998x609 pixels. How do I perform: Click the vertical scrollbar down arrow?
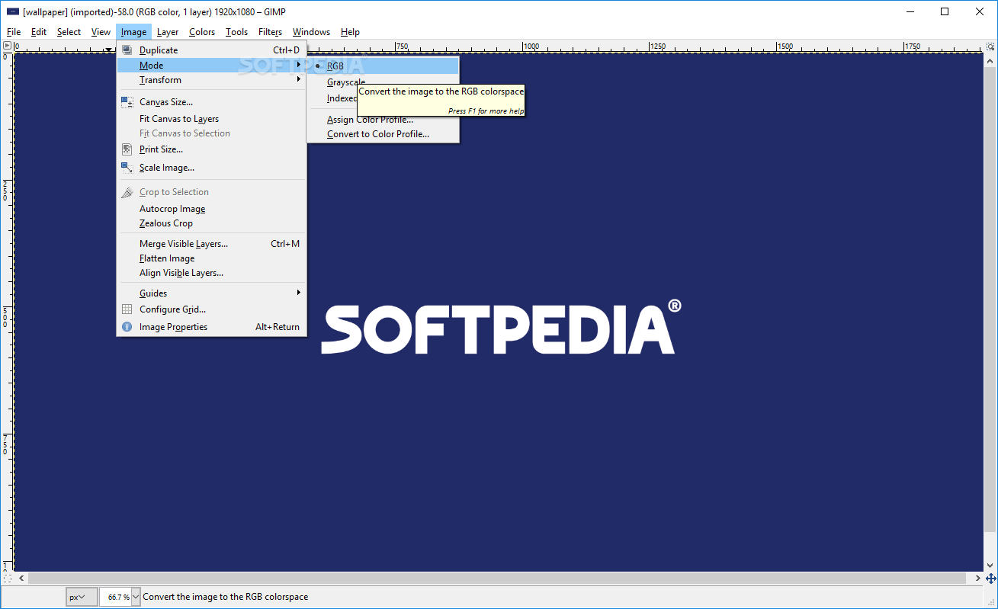click(x=990, y=566)
